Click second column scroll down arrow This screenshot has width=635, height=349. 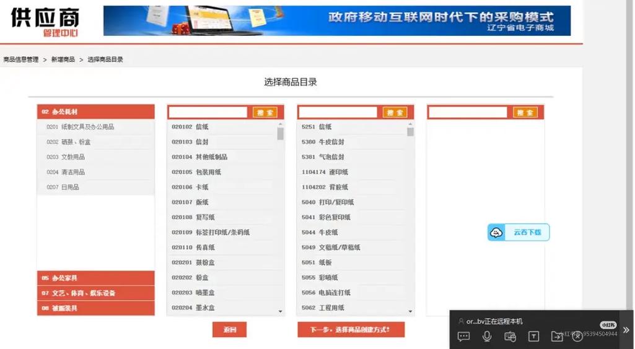pyautogui.click(x=280, y=311)
